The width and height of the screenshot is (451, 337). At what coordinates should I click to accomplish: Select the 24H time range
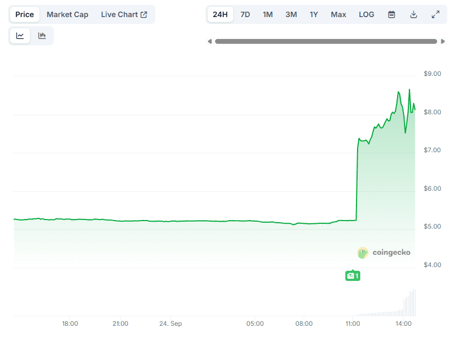click(x=220, y=14)
